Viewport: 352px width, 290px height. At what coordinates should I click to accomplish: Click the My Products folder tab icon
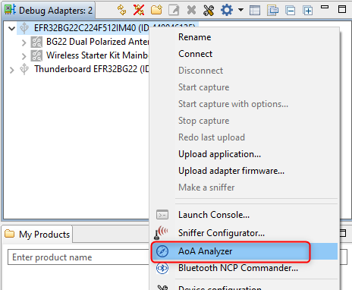[10, 233]
